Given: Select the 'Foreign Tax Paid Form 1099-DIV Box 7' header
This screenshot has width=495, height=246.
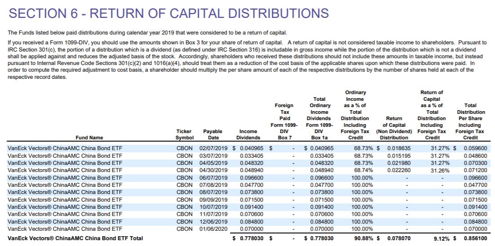Looking at the screenshot, I should point(284,121).
